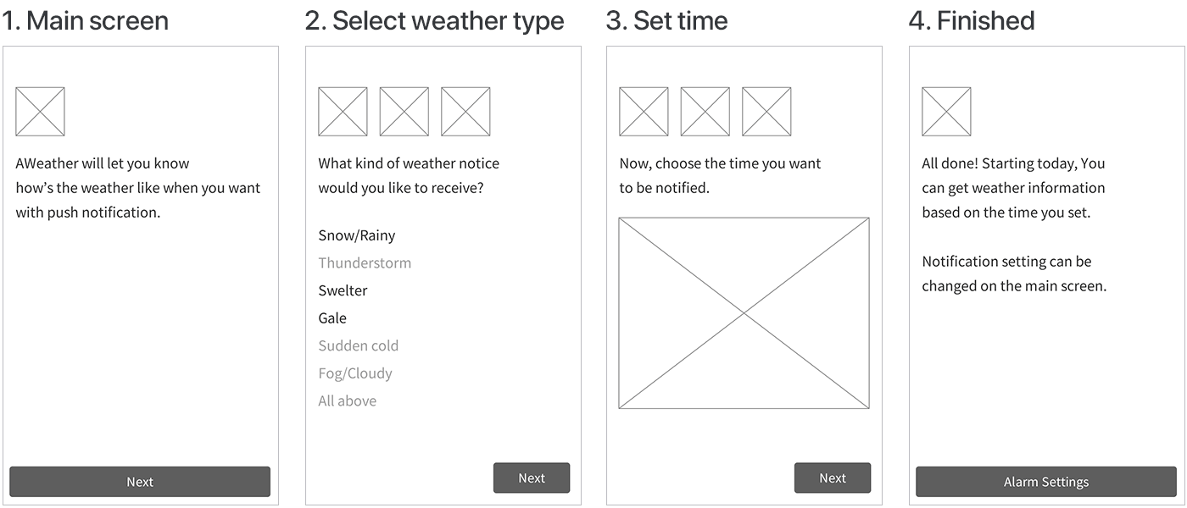This screenshot has height=508, width=1187.
Task: Click Next on Select weather type screen
Action: (x=532, y=478)
